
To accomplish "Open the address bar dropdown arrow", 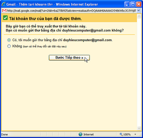I will (x=139, y=11).
